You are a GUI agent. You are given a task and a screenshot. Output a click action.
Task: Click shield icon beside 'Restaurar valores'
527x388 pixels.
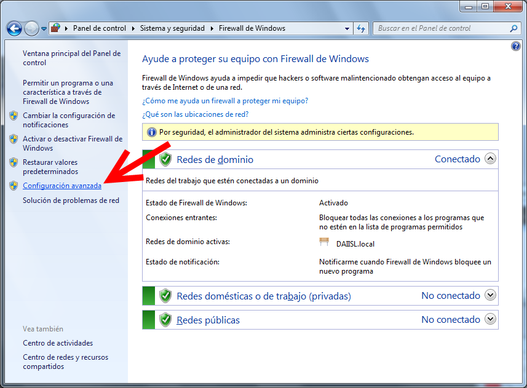tap(14, 162)
